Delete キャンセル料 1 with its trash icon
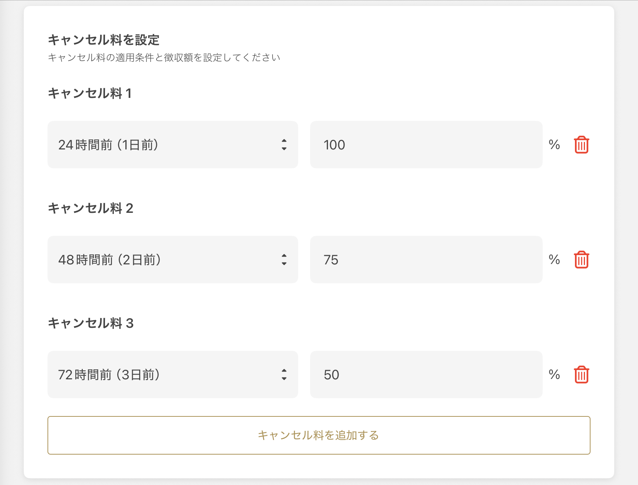The image size is (638, 485). click(x=581, y=145)
